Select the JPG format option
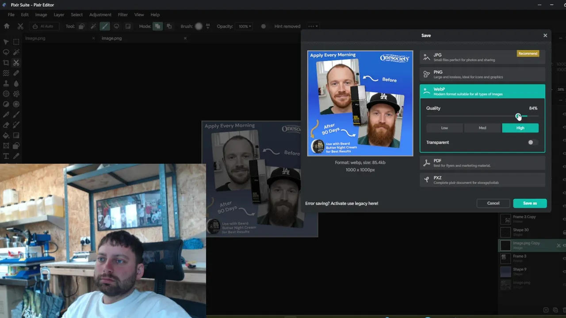566x318 pixels. click(482, 57)
